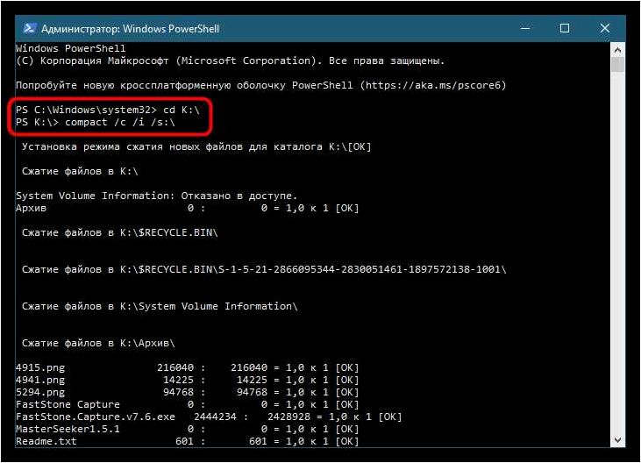Click the scrollbar down arrow
Image resolution: width=641 pixels, height=463 pixels.
click(x=617, y=439)
